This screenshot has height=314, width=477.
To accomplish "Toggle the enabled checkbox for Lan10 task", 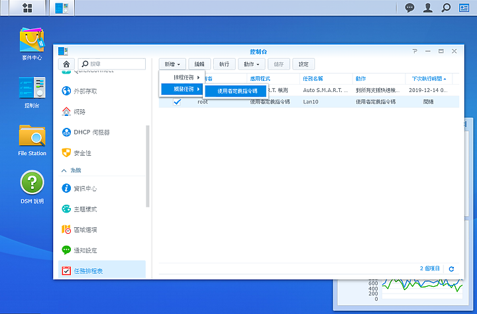I will (177, 101).
